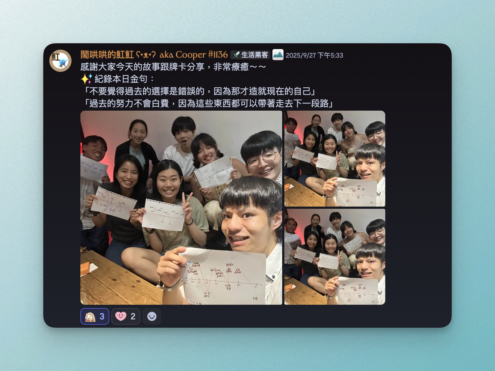Open the bottom-right group photo thumbnail
Viewport: 495px width, 371px height.
[335, 256]
